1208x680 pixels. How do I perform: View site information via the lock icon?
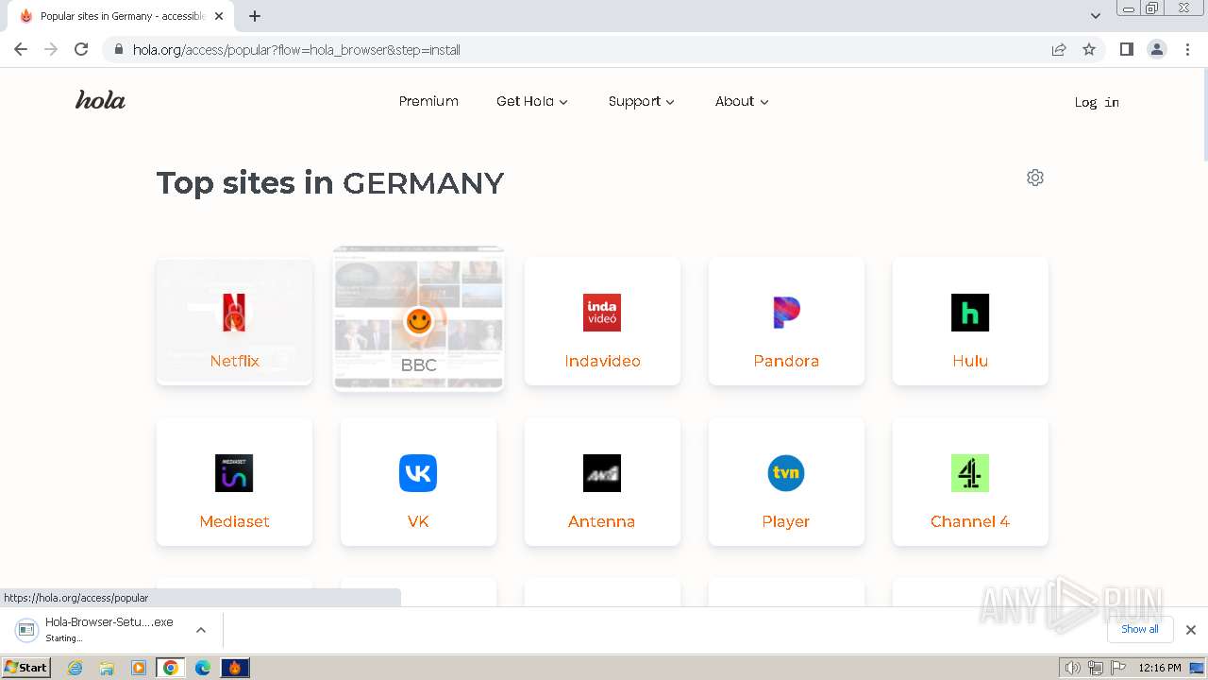click(119, 49)
